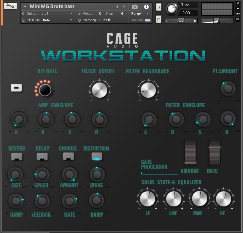Minimize the instrument with the minus button
This screenshot has height=233, width=243.
238,8
